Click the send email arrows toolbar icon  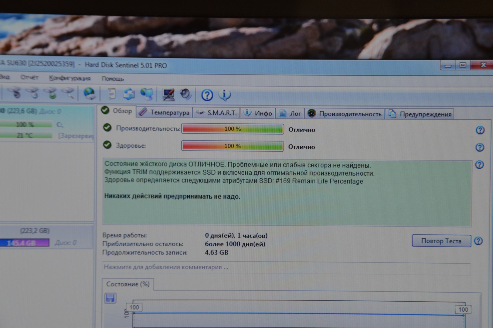pos(129,94)
